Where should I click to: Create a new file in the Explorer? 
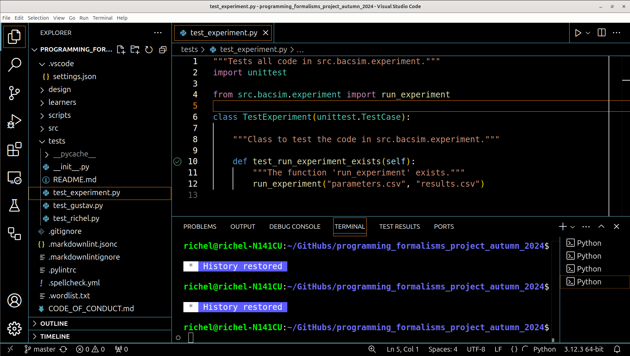[121, 50]
